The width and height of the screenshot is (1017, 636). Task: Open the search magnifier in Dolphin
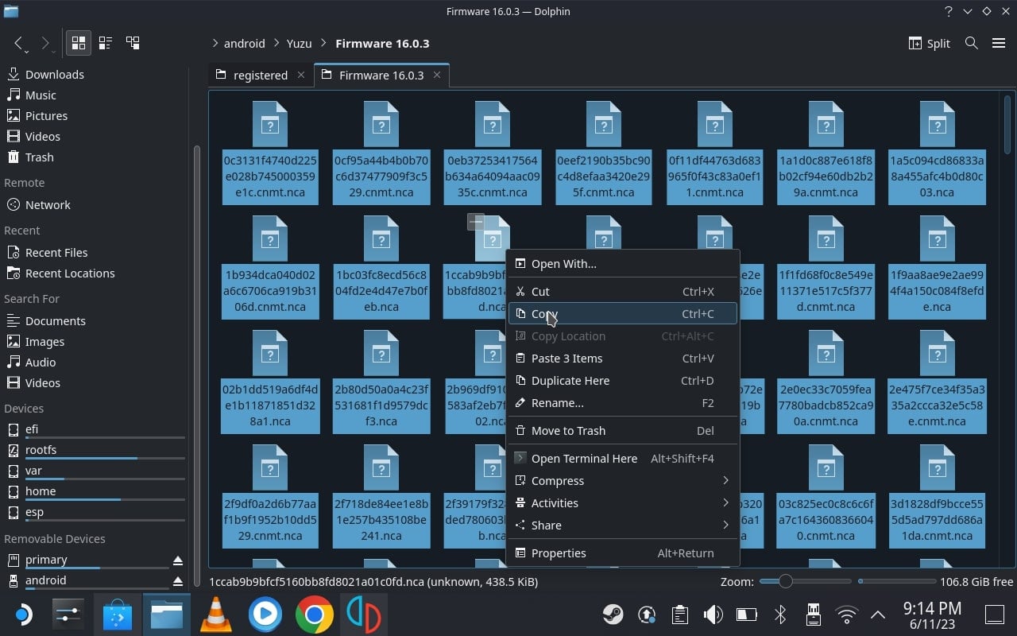point(971,43)
